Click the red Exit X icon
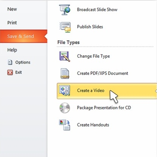The width and height of the screenshot is (157, 157). tap(10, 72)
